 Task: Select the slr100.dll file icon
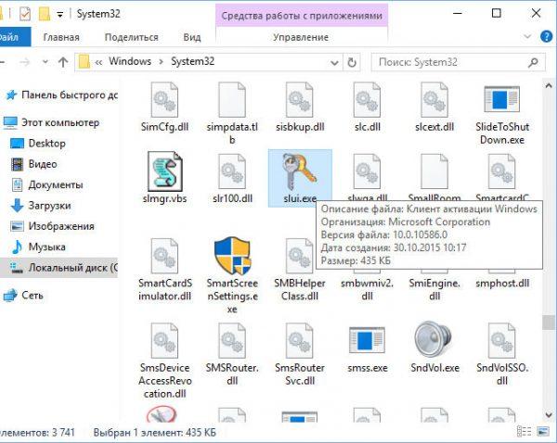[232, 171]
